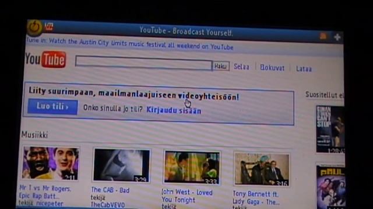Open the Elokuvat movies tab
373x209 pixels.
pyautogui.click(x=272, y=68)
